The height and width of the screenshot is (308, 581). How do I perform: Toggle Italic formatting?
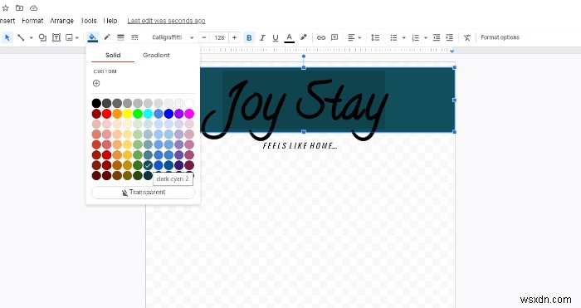[262, 37]
